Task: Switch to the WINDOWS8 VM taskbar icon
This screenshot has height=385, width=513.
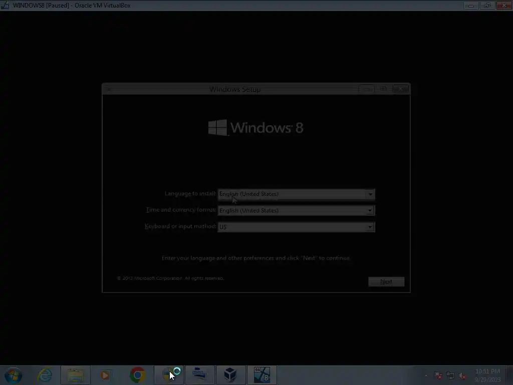Action: tap(262, 375)
